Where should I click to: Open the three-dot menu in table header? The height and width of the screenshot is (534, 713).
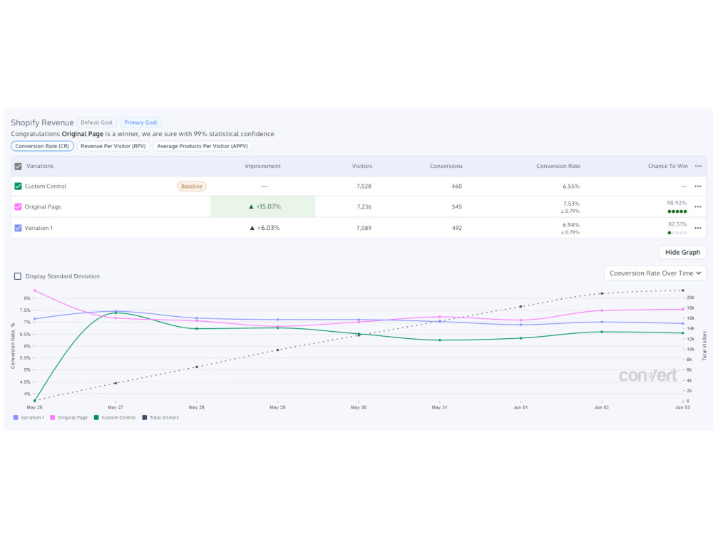(698, 166)
